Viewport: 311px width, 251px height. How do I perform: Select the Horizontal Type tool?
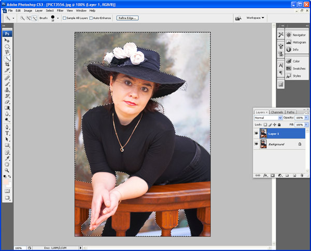(x=7, y=133)
